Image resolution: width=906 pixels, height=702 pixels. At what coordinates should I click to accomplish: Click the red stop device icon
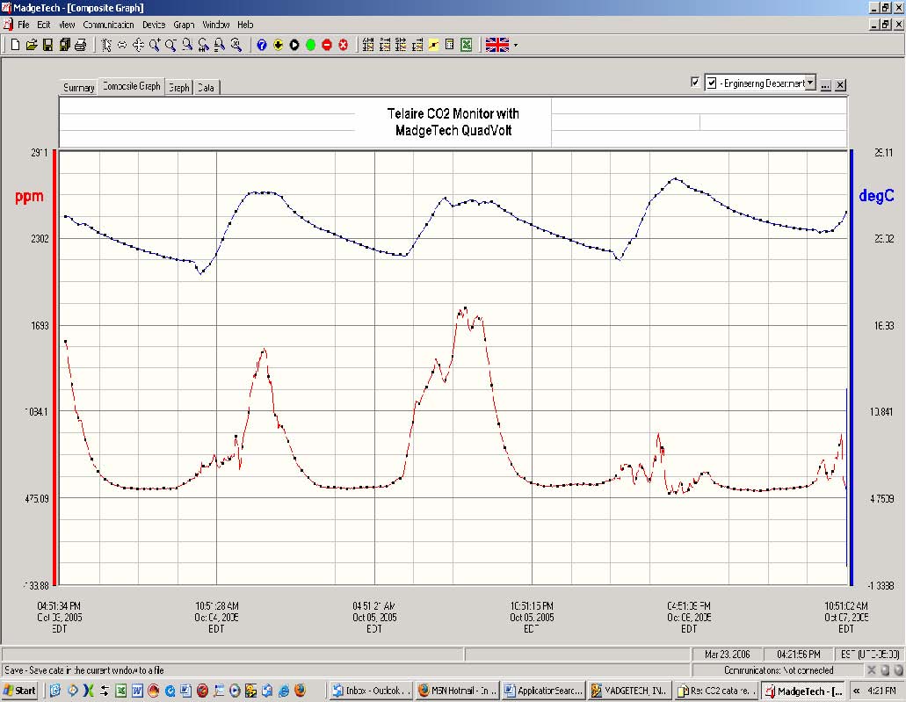click(327, 45)
